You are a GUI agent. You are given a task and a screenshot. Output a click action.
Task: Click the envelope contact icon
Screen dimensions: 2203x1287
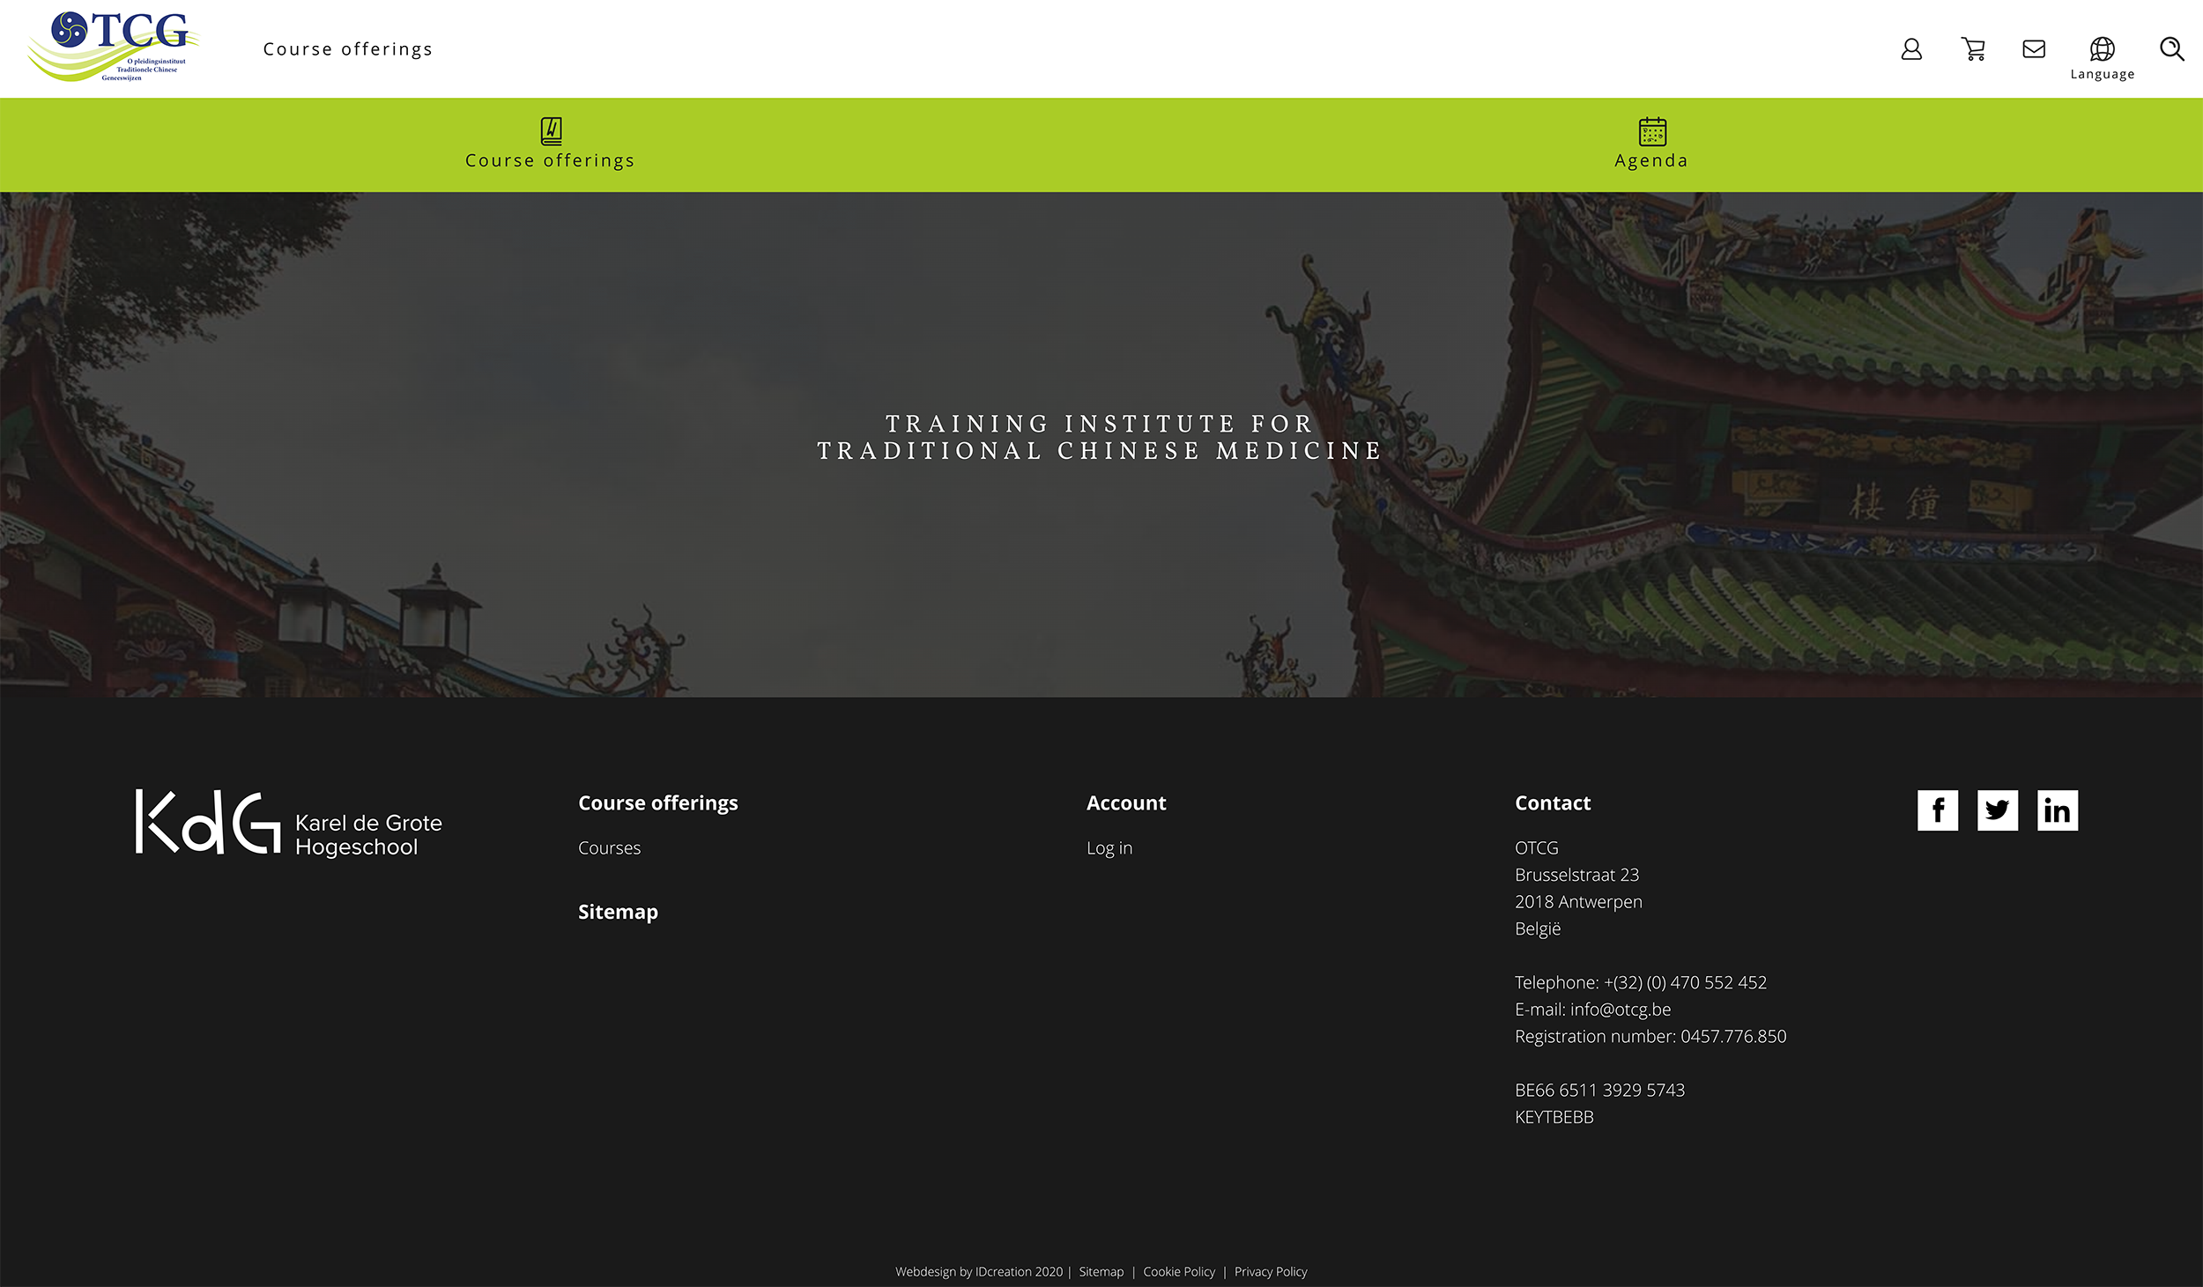click(x=2034, y=49)
